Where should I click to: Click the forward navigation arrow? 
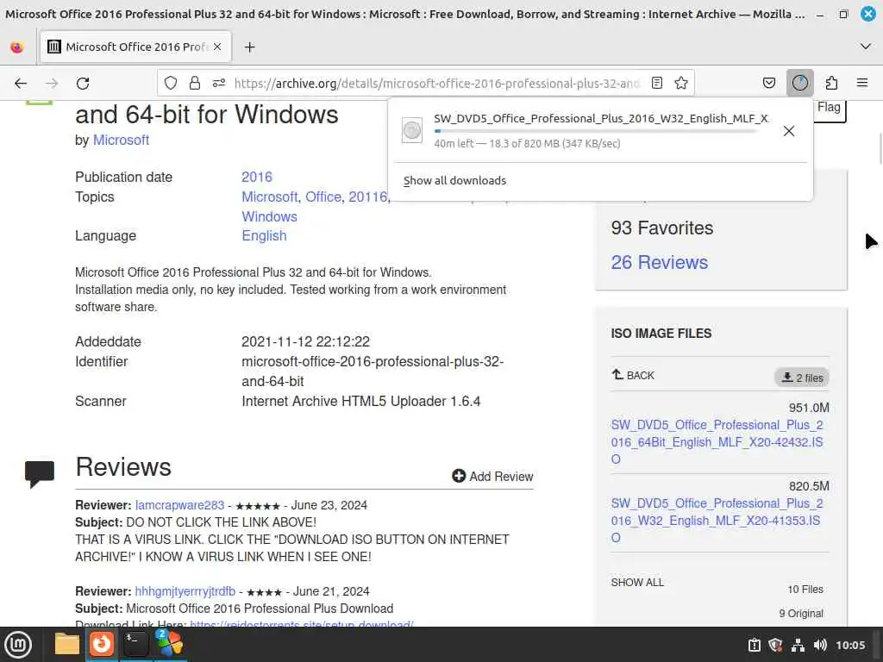[x=52, y=84]
